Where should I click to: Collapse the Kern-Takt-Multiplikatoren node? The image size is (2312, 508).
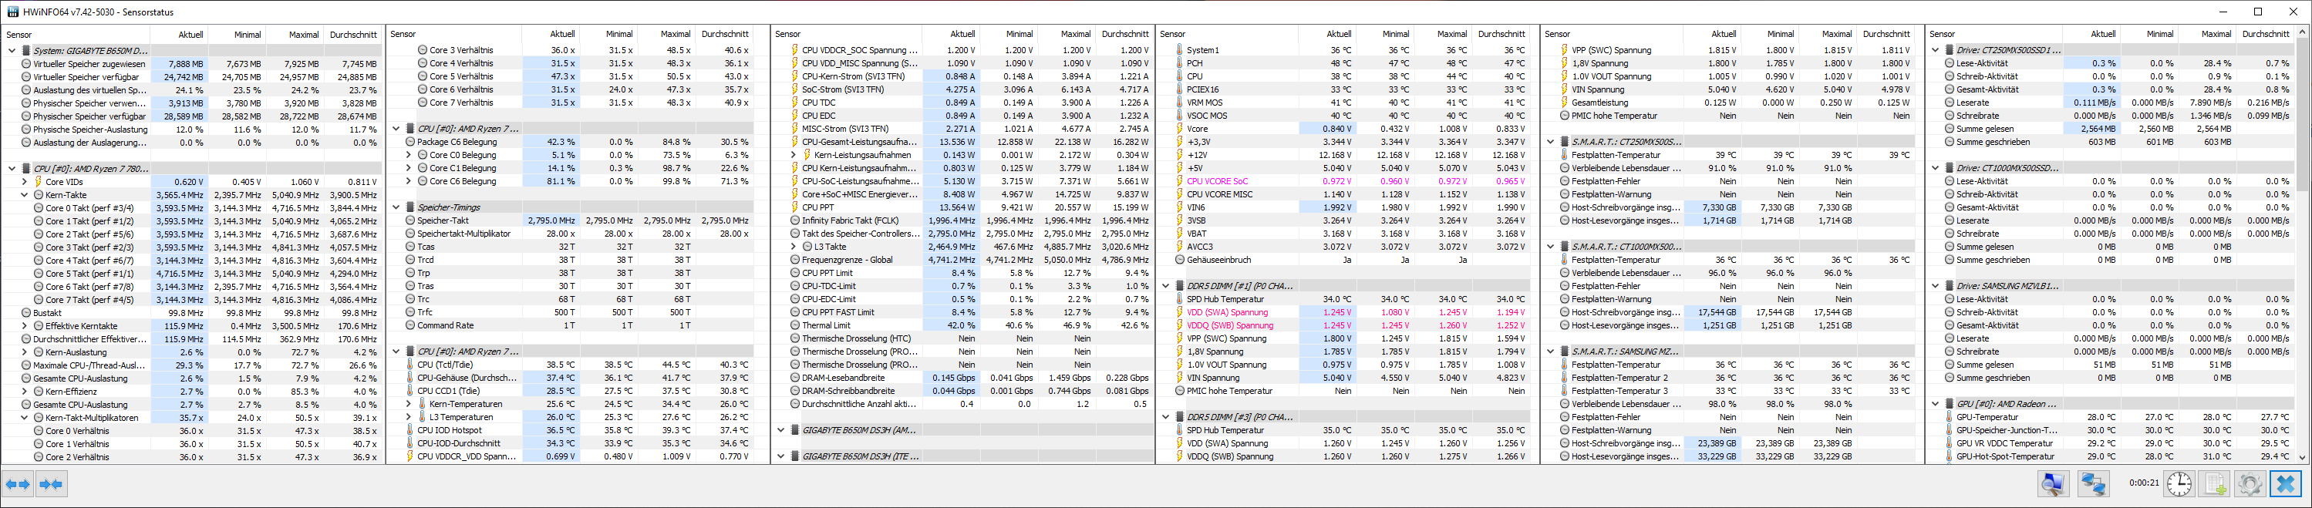tap(24, 417)
